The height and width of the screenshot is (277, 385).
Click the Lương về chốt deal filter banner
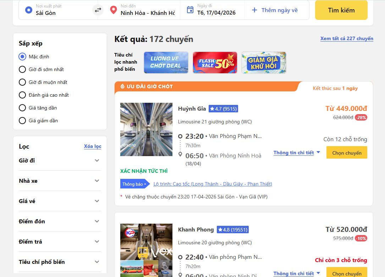(x=166, y=63)
